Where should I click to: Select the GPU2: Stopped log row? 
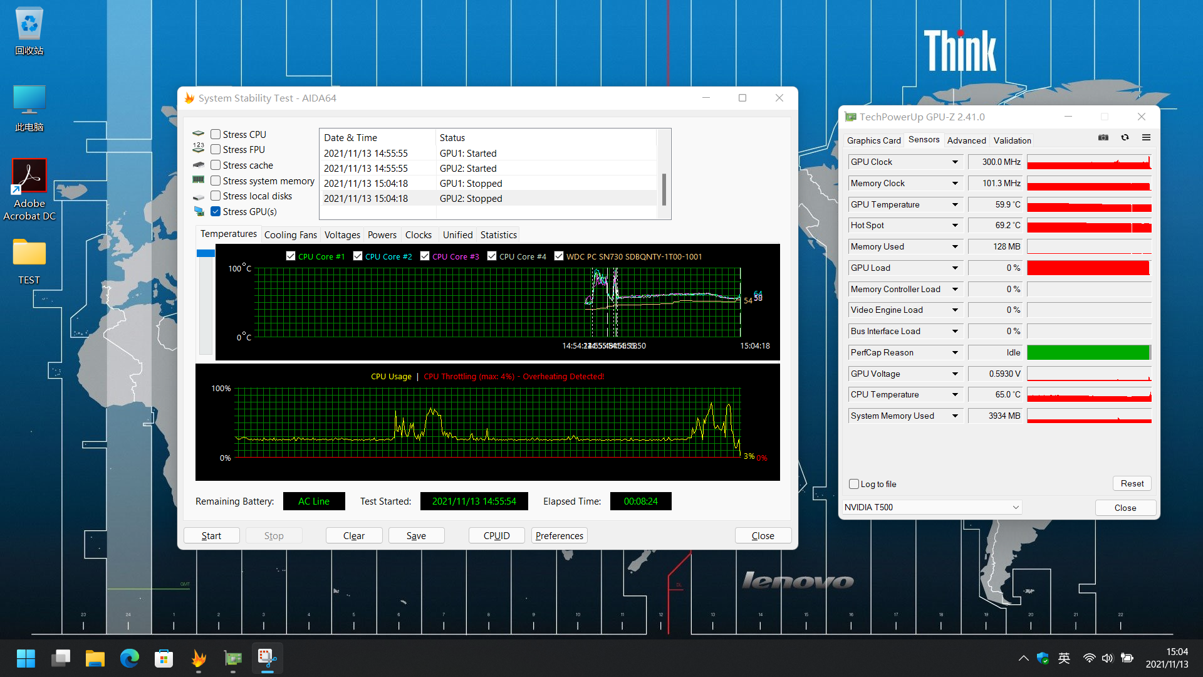489,198
